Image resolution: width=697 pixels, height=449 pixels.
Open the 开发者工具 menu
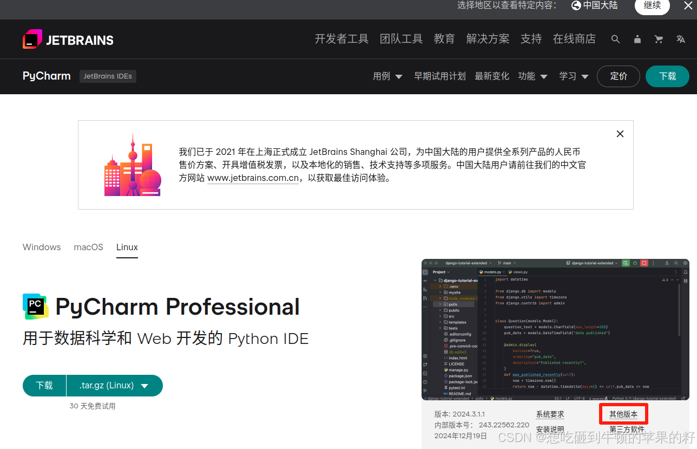click(341, 39)
